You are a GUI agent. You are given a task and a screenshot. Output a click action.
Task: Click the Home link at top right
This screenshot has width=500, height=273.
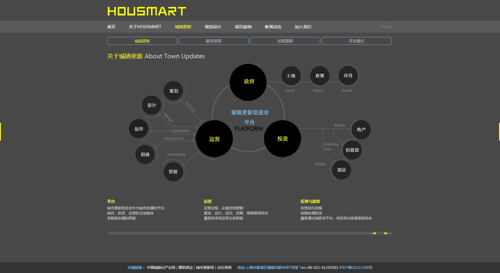point(386,27)
